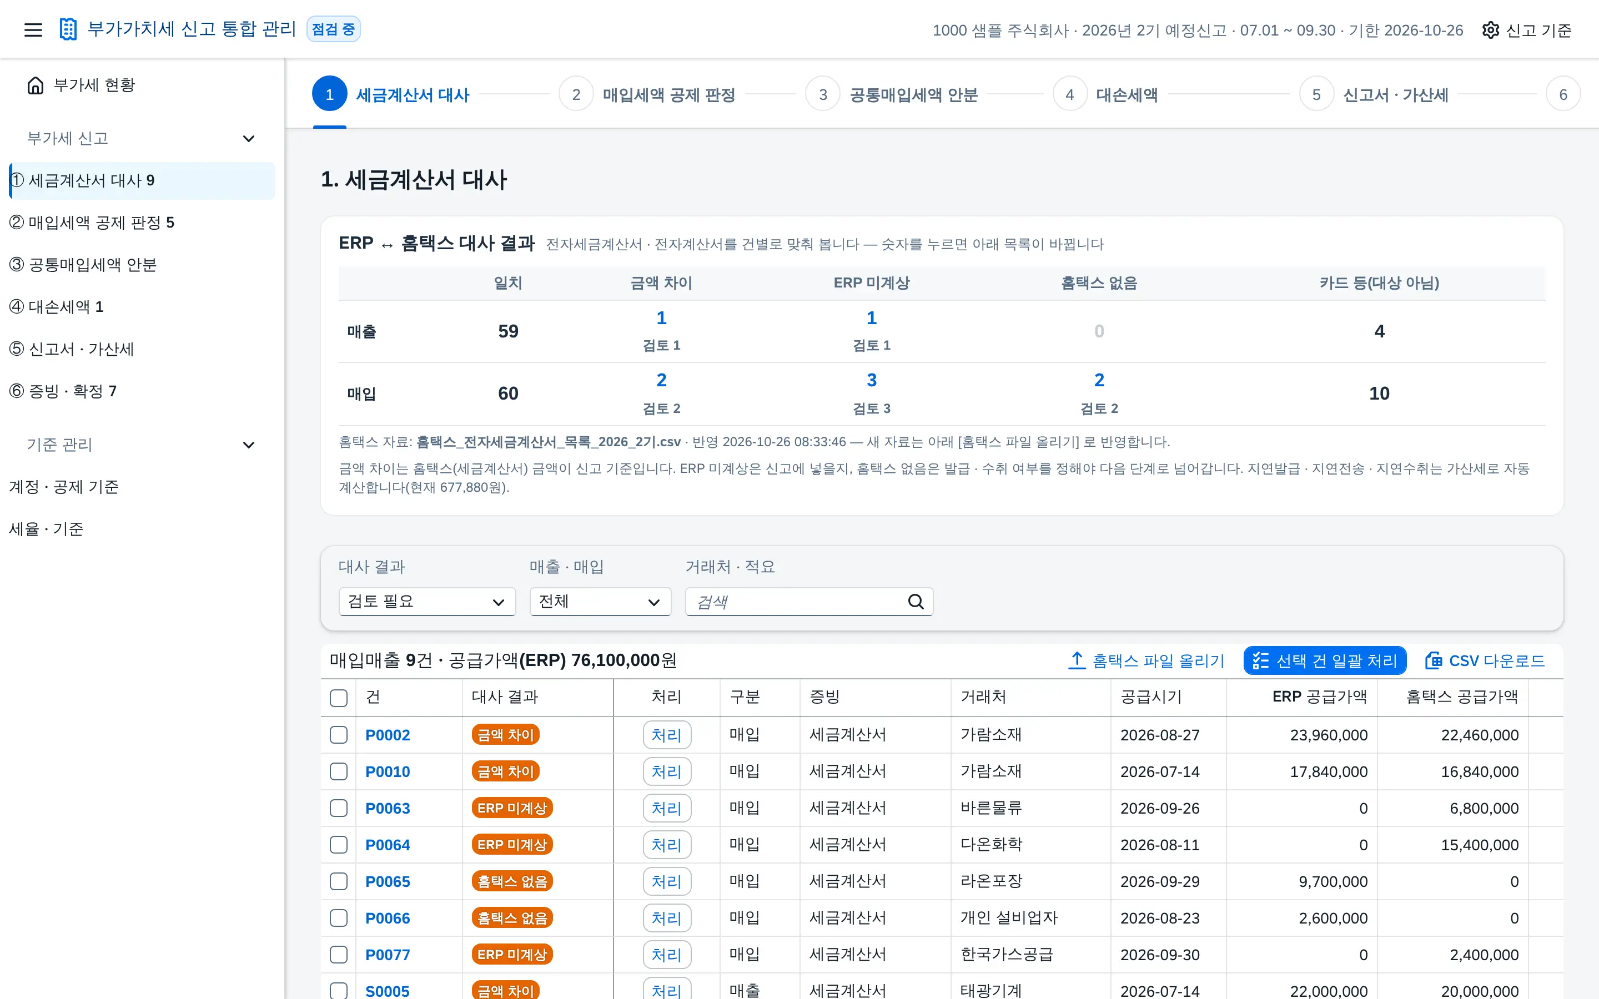Filter by 매출 금액 차이 count 1
This screenshot has width=1599, height=999.
661,318
